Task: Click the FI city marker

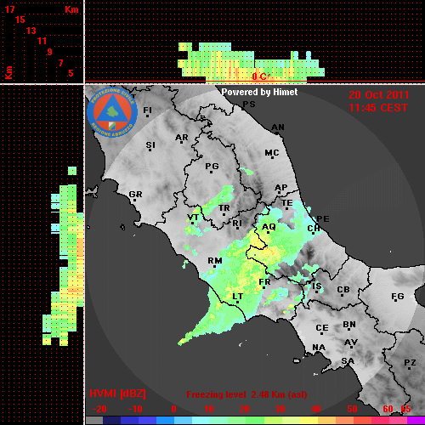Action: pos(147,110)
